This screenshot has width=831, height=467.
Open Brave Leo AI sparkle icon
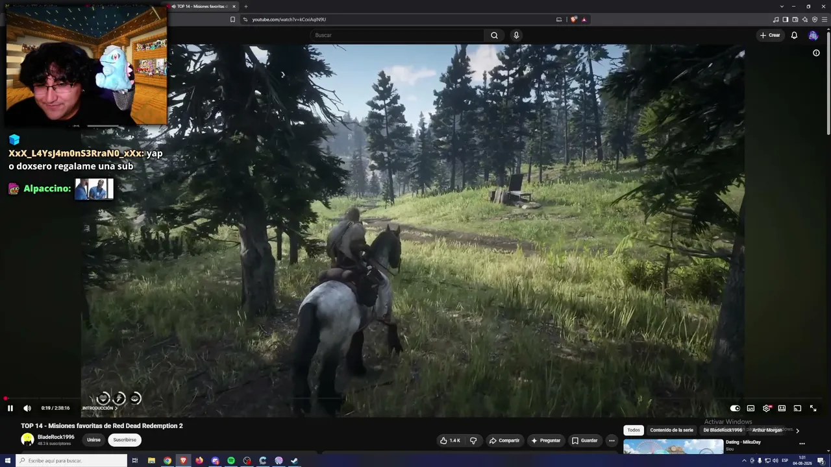pyautogui.click(x=805, y=19)
